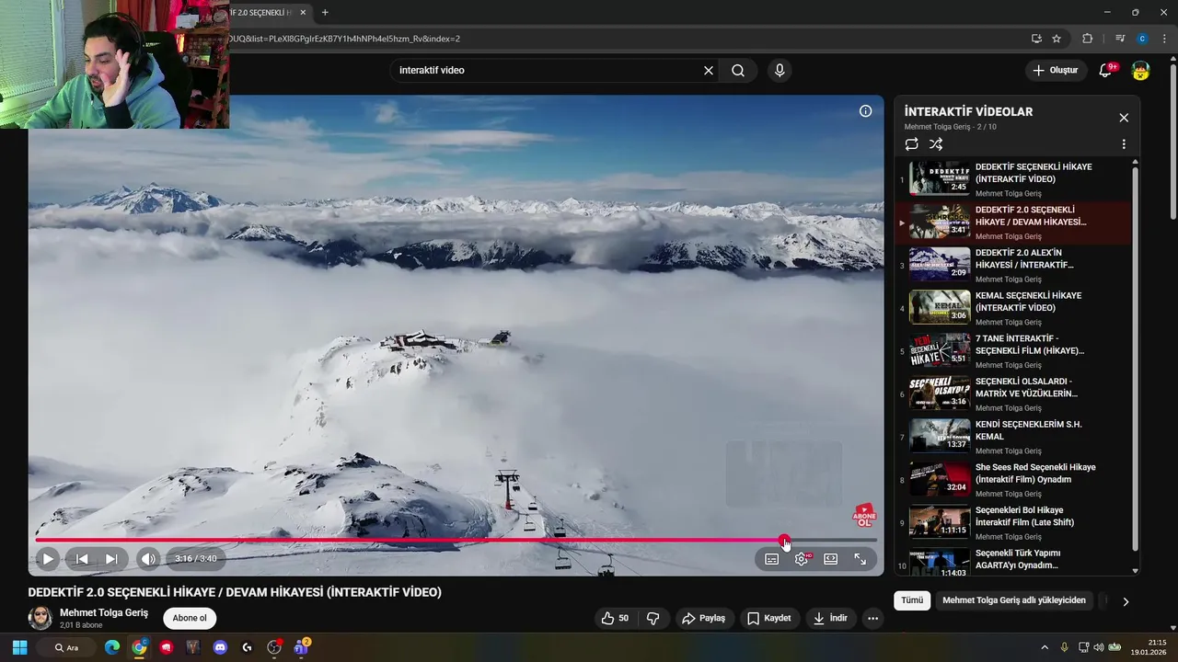Click ABONE OL watermark on video

point(864,515)
